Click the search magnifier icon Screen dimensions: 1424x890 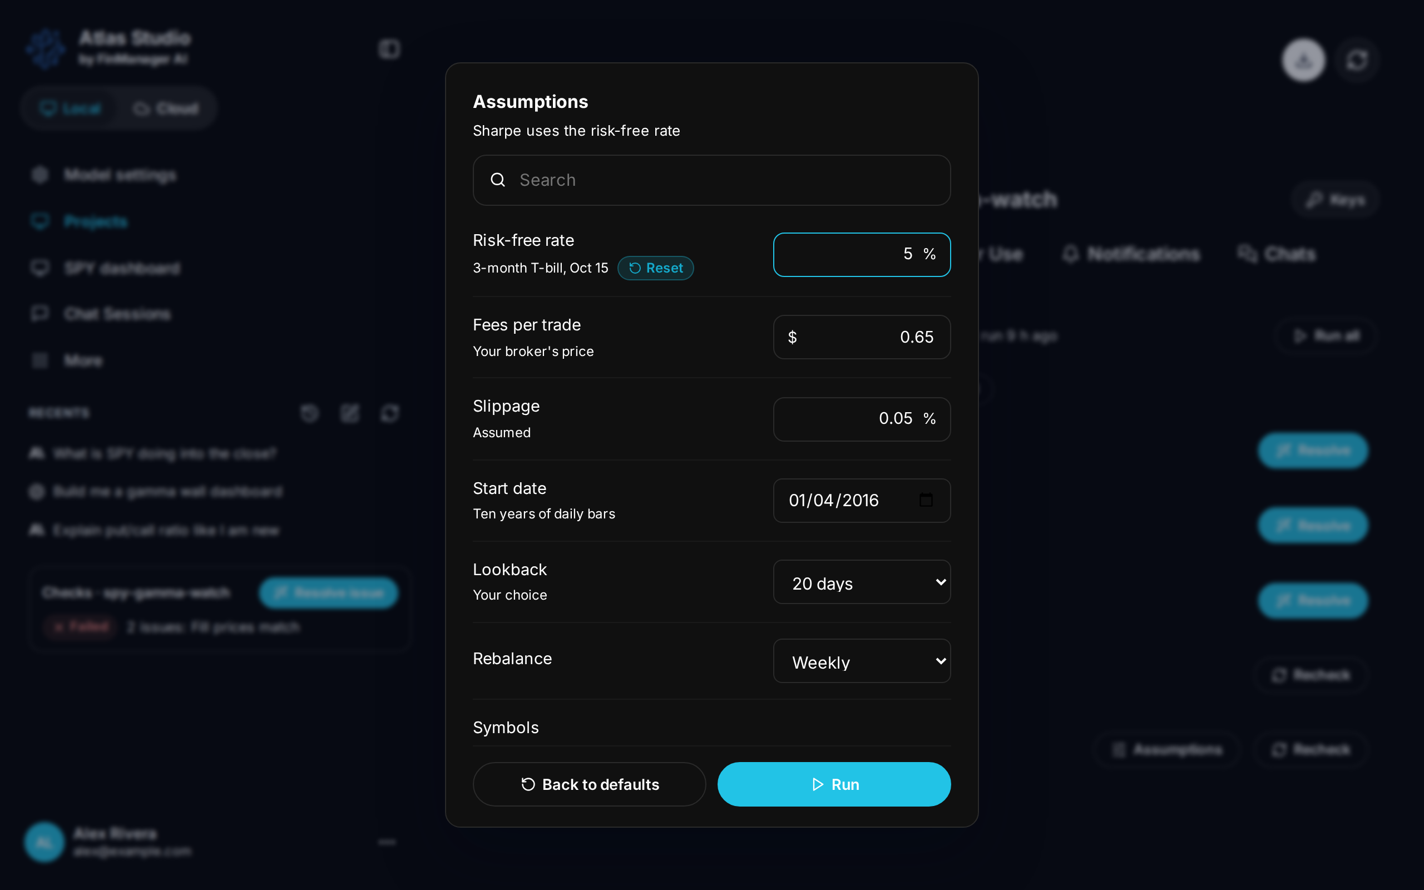point(498,180)
